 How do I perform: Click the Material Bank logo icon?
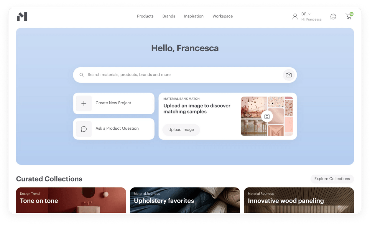(22, 17)
